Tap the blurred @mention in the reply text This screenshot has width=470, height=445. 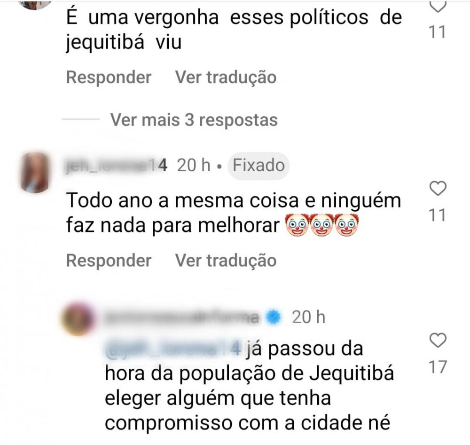click(x=173, y=349)
